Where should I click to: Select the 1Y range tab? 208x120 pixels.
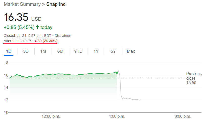[x=96, y=51]
